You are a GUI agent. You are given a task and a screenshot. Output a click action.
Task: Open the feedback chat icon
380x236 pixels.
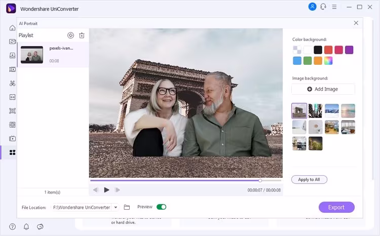point(40,226)
